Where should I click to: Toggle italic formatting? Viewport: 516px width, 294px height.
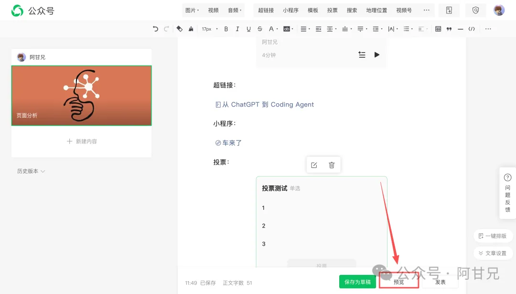(237, 29)
